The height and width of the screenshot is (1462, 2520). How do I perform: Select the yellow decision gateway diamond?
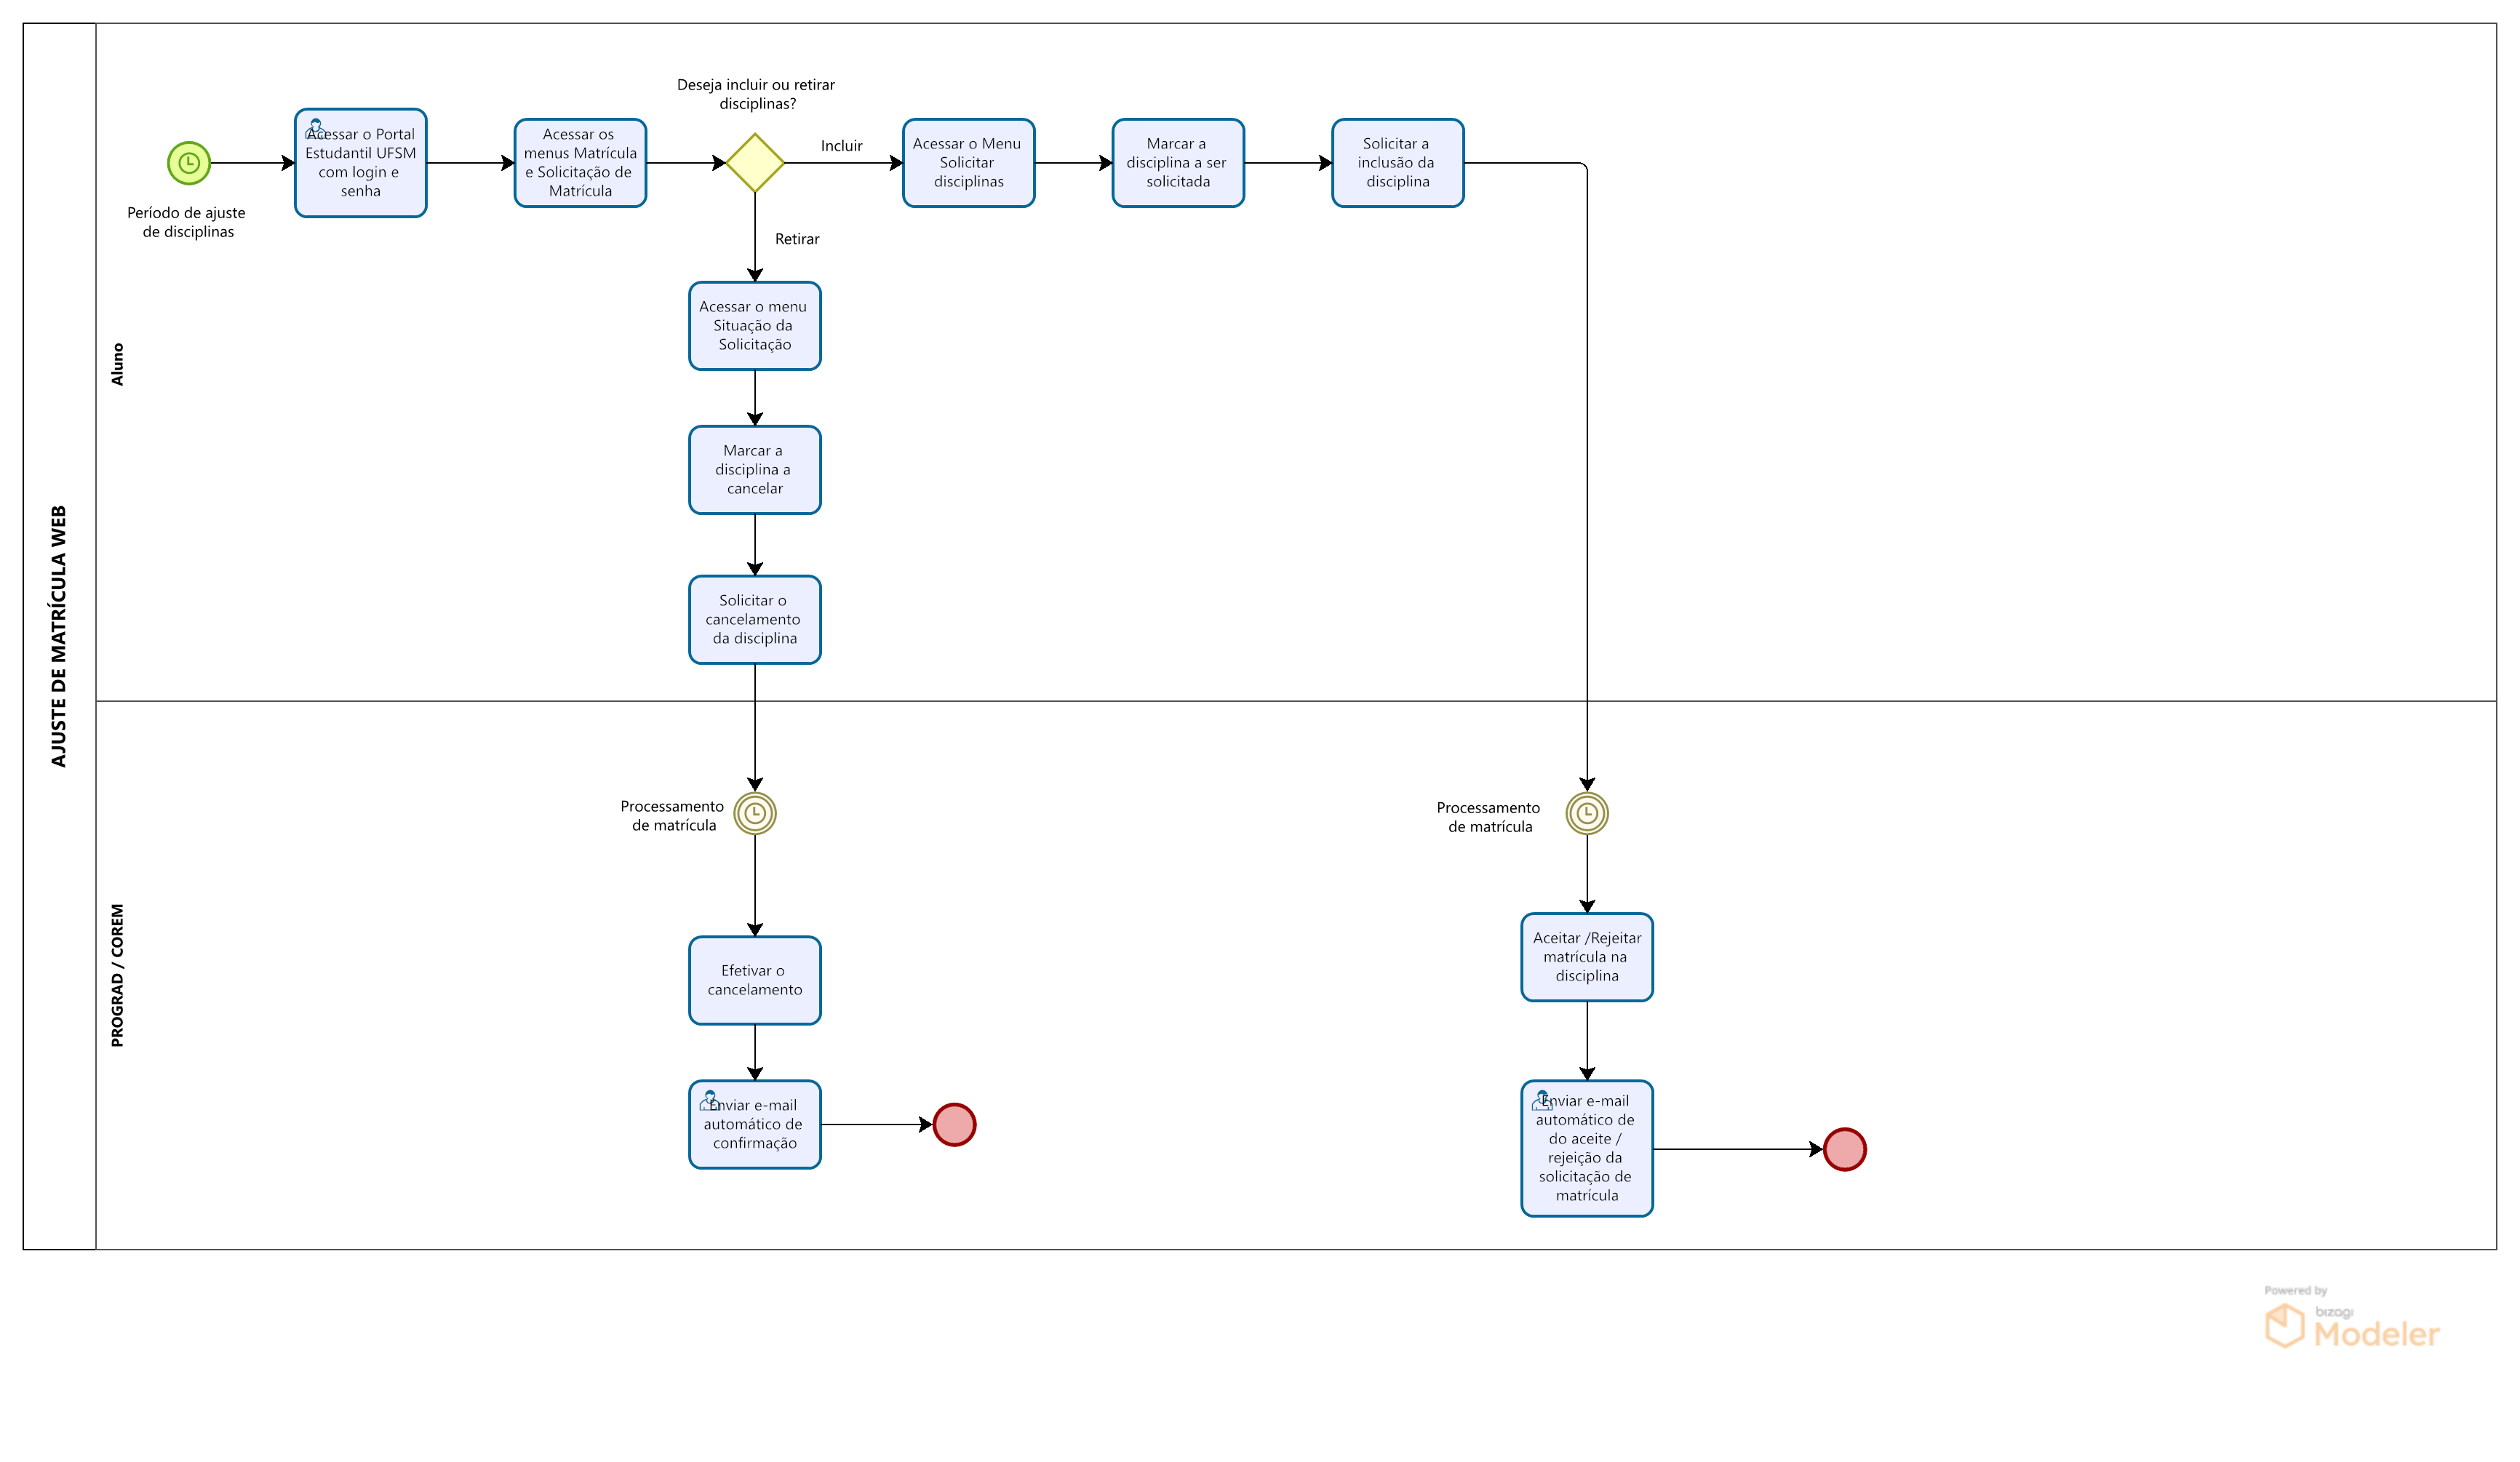tap(754, 163)
